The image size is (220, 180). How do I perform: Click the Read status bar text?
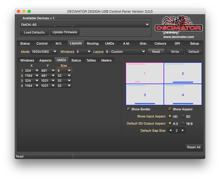[20, 156]
